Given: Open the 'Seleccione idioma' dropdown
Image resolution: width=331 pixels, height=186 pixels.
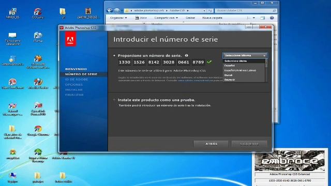Looking at the screenshot, I should [x=245, y=55].
